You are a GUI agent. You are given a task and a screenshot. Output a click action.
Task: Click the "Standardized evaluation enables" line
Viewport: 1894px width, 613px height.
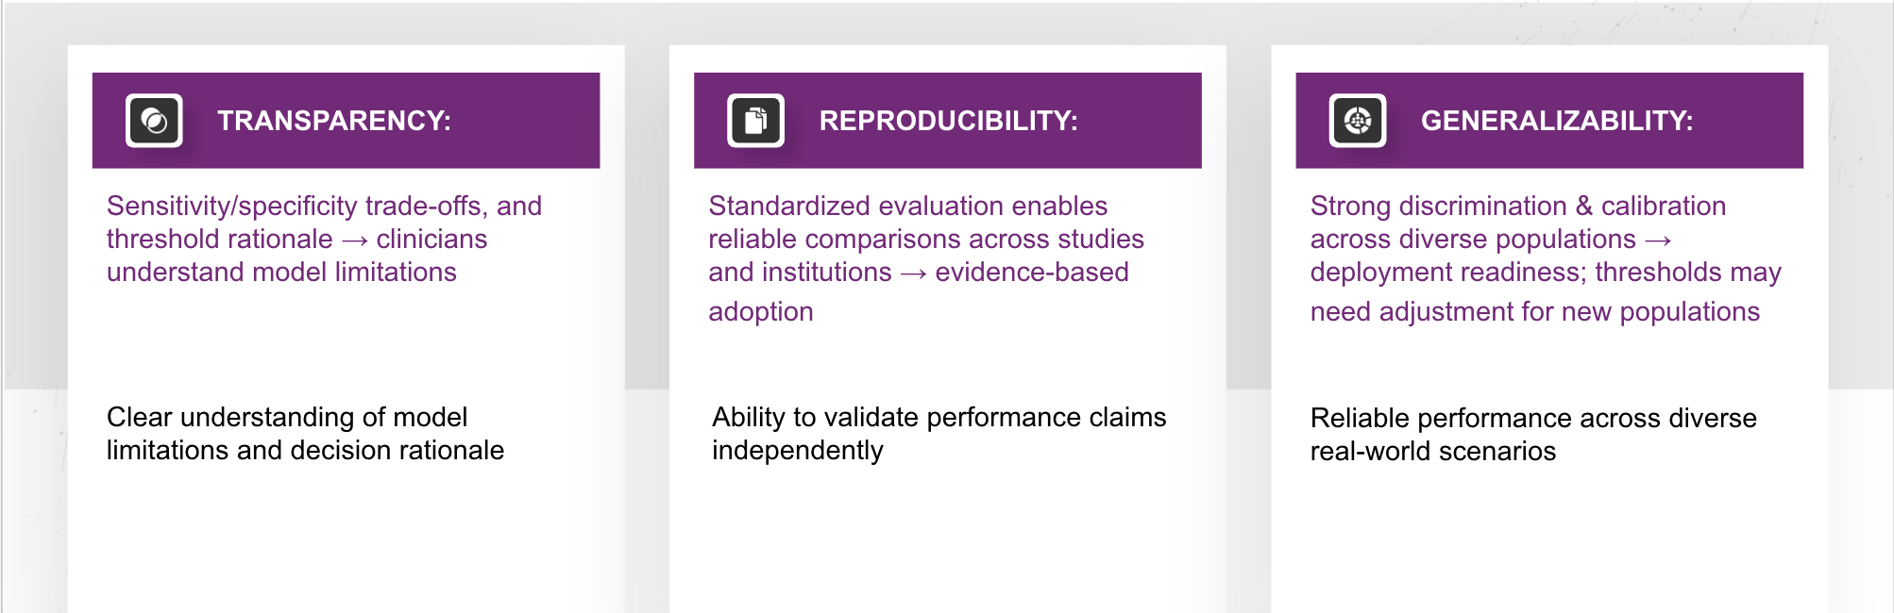(907, 206)
